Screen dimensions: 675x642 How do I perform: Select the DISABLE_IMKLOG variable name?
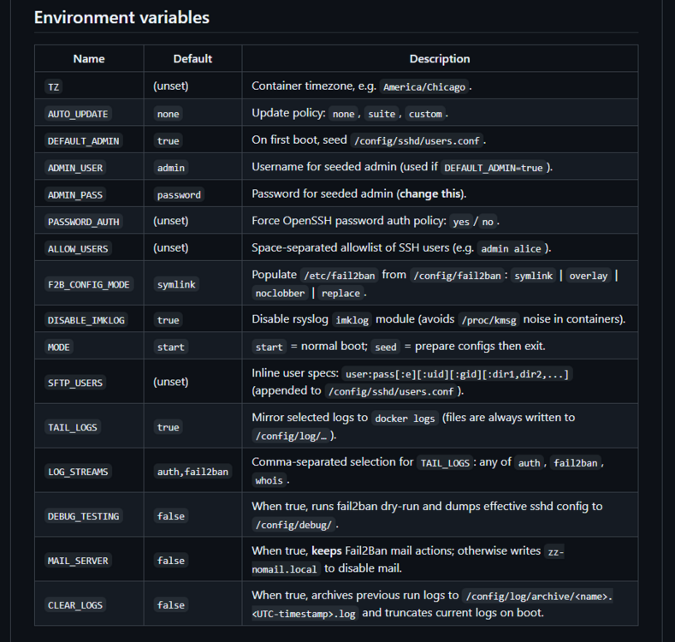coord(86,320)
